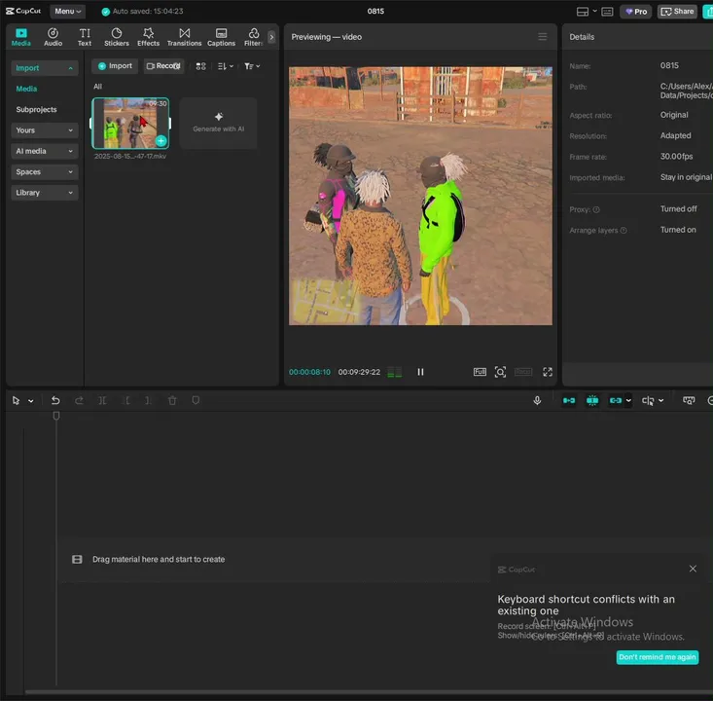The image size is (713, 701).
Task: Click the preview zoom-to-fit icon
Action: click(500, 372)
